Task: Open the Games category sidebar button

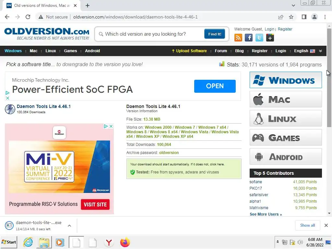Action: click(x=286, y=137)
